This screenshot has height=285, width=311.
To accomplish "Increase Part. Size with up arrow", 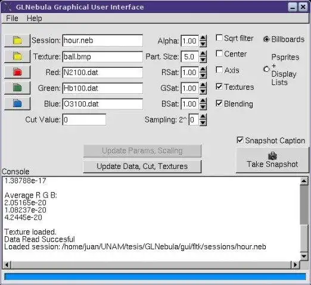I will [203, 54].
